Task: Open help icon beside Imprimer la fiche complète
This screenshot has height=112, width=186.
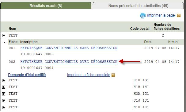Action: tap(113, 75)
